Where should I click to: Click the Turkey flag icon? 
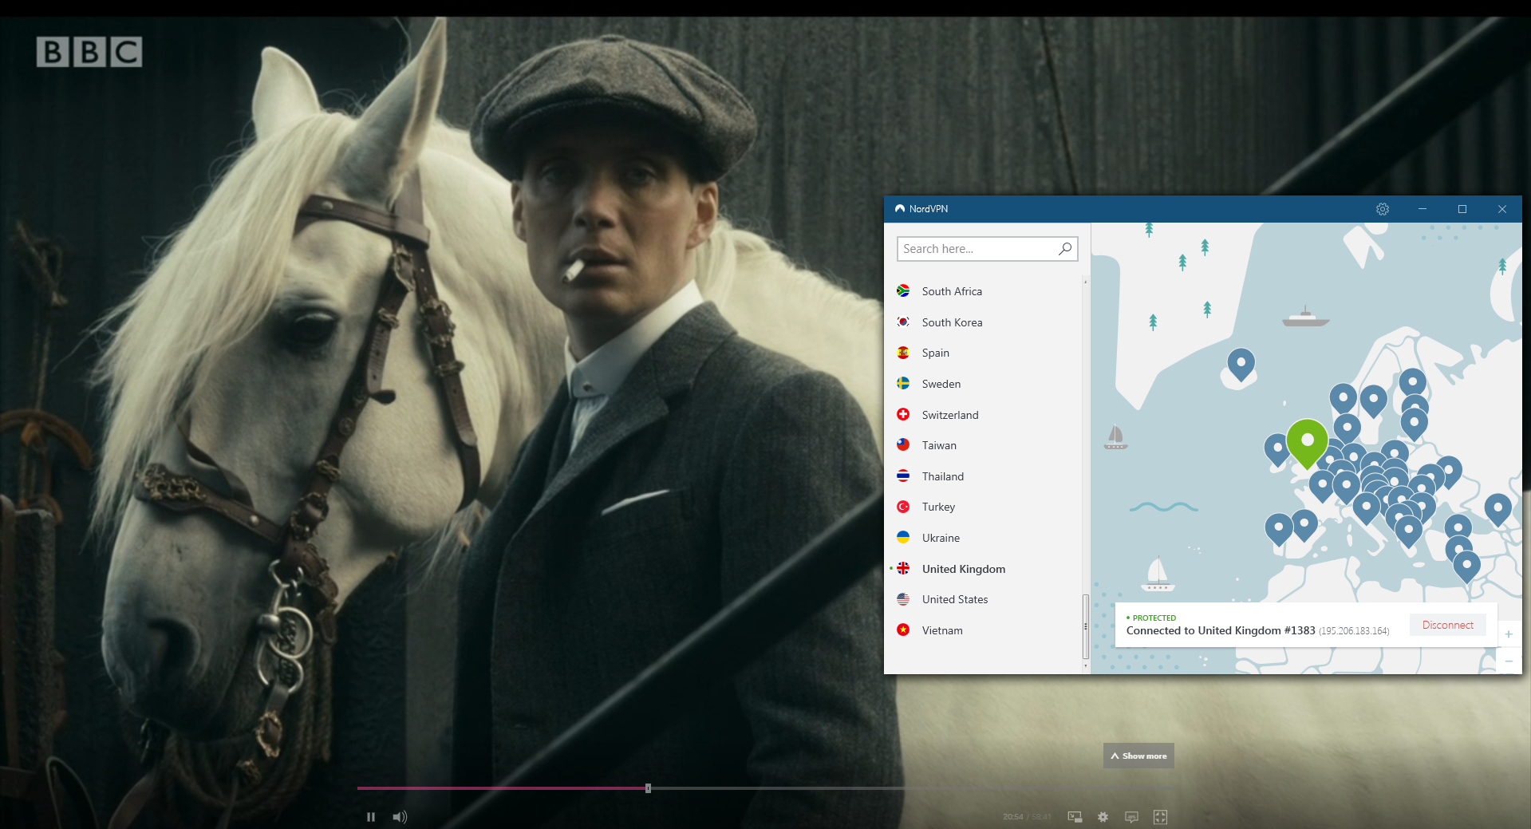[x=903, y=507]
